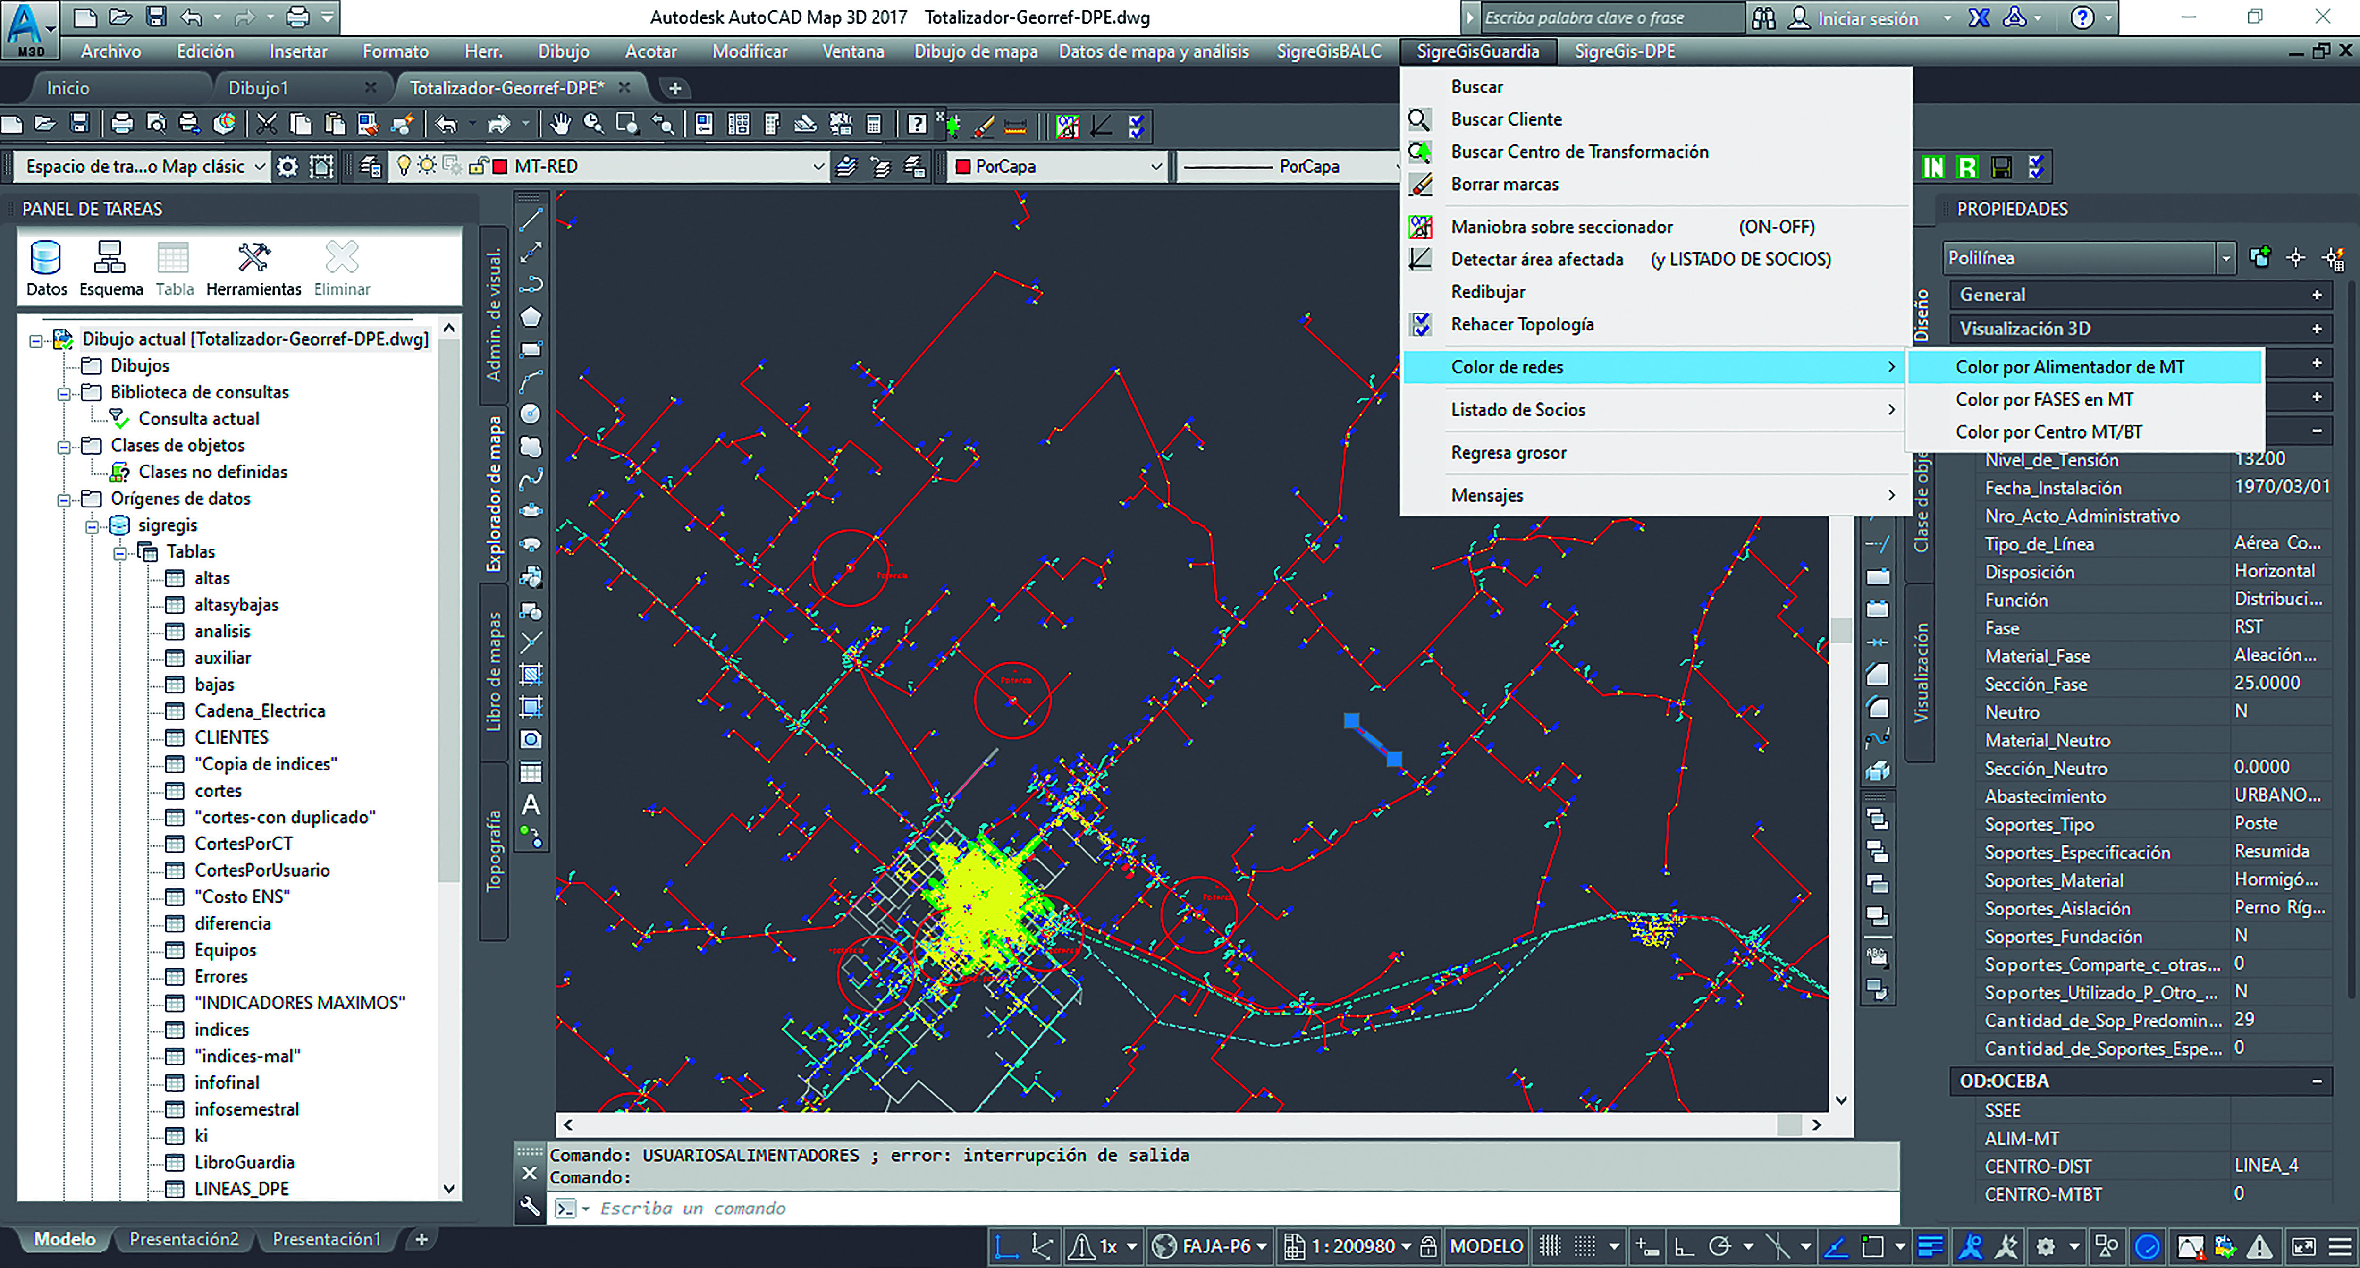2360x1268 pixels.
Task: Click the undo arrow in main toolbar
Action: click(x=446, y=125)
